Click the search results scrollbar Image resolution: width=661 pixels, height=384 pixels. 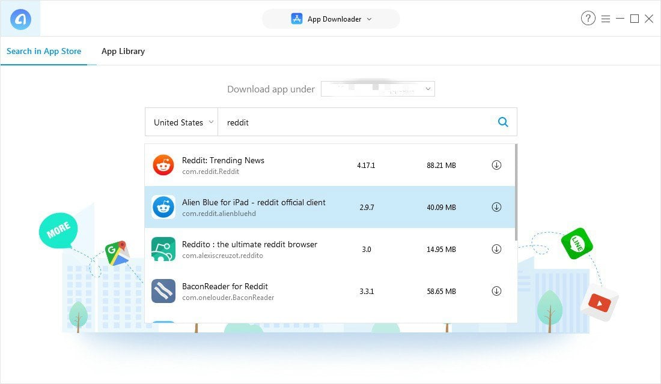tap(516, 192)
